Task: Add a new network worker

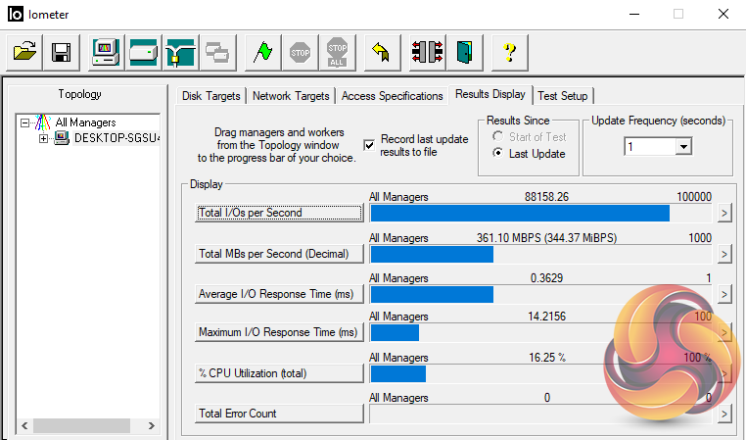Action: 180,52
